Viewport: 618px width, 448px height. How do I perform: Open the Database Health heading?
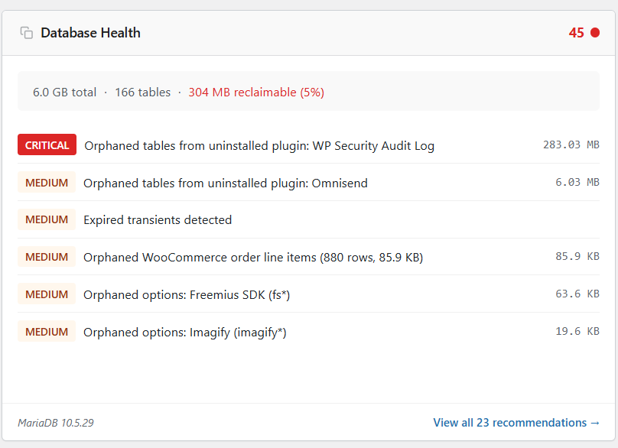[91, 33]
